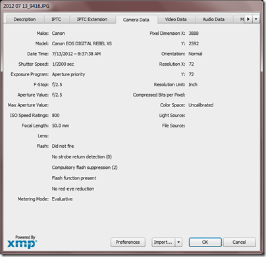
Task: Select the Camera Data tab
Action: [x=136, y=20]
